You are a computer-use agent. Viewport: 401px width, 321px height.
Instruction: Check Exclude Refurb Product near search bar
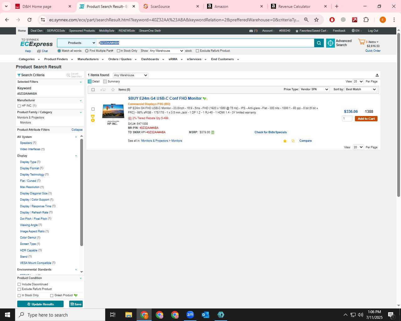coord(197,51)
